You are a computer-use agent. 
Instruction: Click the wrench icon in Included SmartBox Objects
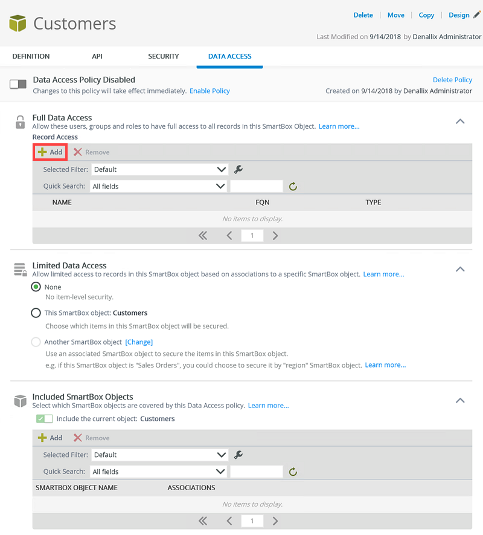(x=238, y=455)
